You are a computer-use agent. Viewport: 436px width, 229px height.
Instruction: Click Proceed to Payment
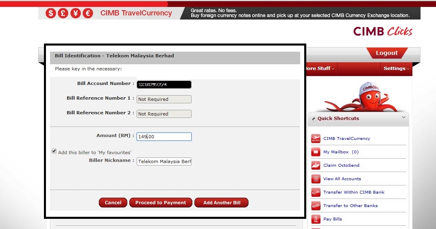pyautogui.click(x=161, y=203)
